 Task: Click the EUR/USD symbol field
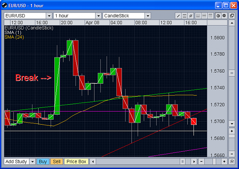point(25,16)
